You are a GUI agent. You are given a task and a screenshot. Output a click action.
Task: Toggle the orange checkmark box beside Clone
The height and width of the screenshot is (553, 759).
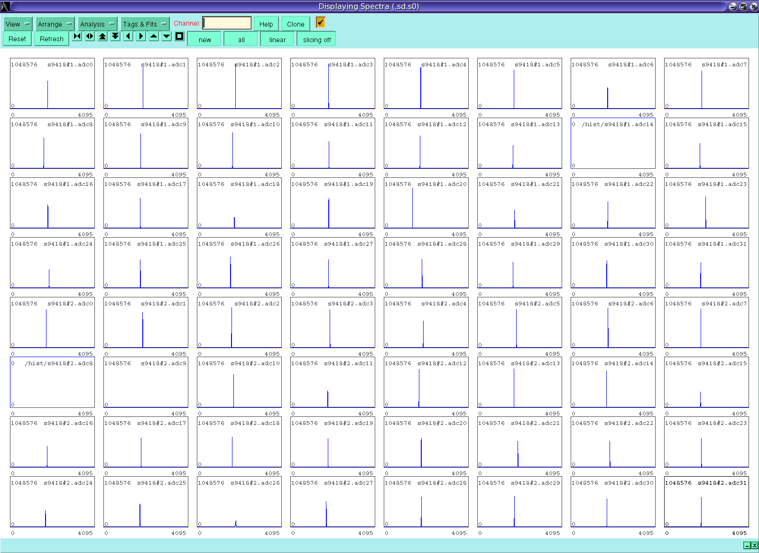321,22
